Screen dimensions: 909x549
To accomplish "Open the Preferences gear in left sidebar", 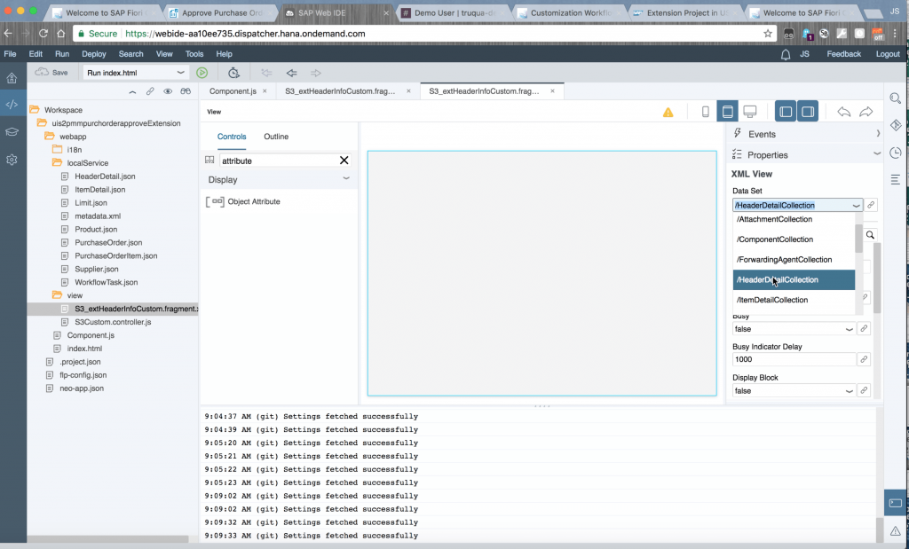I will 12,160.
